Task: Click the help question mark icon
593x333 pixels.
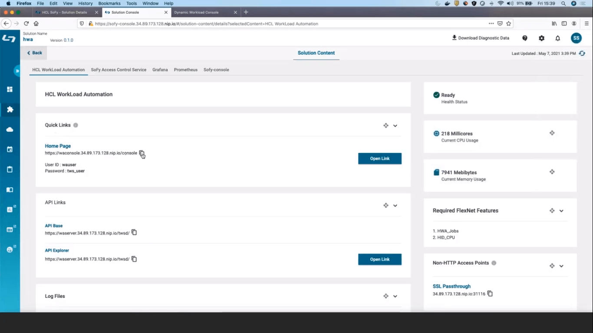Action: point(525,38)
